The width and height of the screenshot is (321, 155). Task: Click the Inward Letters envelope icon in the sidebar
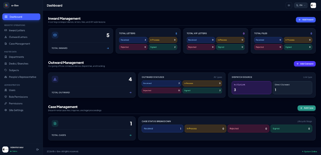(x=6, y=30)
